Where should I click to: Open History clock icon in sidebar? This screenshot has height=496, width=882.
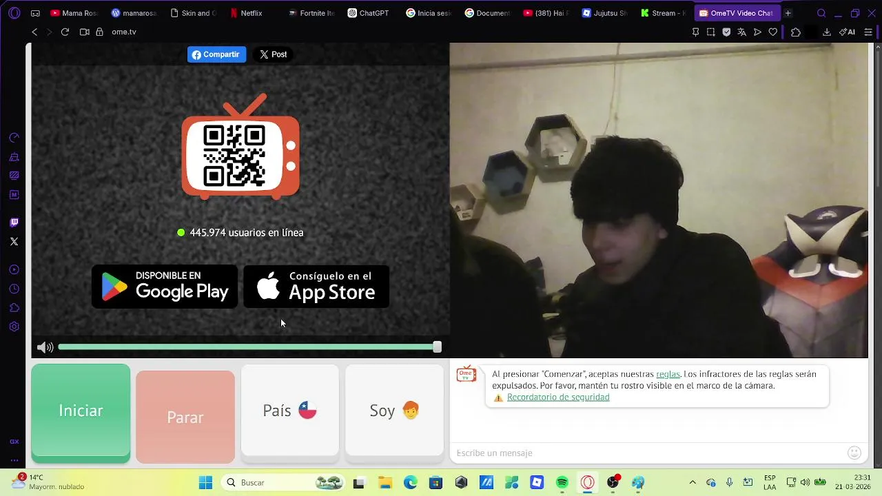(x=14, y=289)
